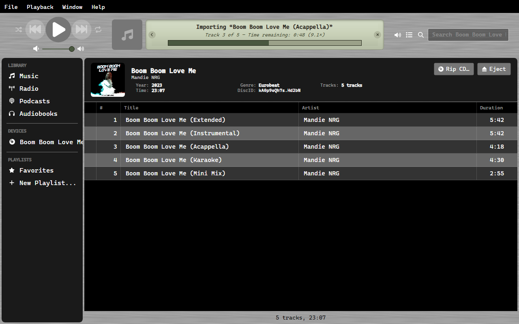Select track Boom Boom Love Me (Extended)
Viewport: 519px width, 324px height.
coord(302,120)
